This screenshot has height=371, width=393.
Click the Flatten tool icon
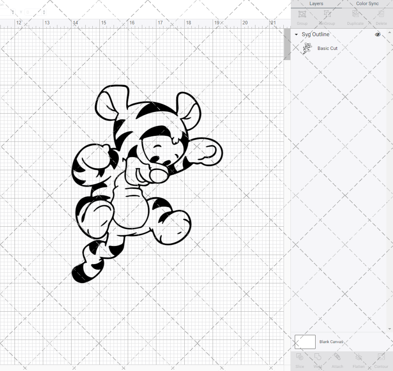coord(359,357)
